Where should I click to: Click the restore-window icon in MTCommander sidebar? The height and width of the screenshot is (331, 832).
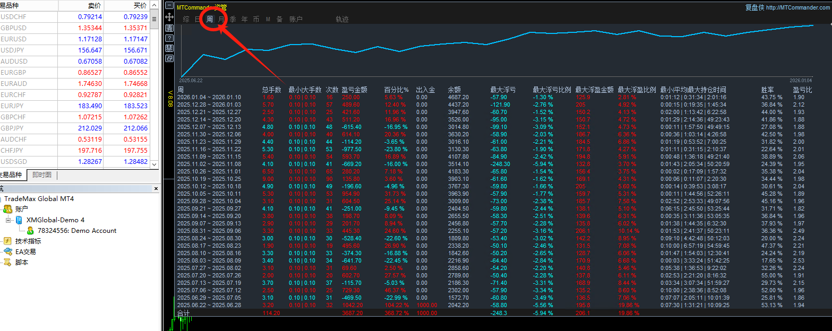tap(169, 58)
